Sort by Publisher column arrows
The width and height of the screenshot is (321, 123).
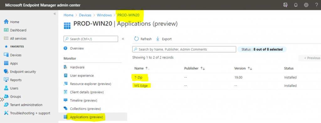tap(203, 69)
